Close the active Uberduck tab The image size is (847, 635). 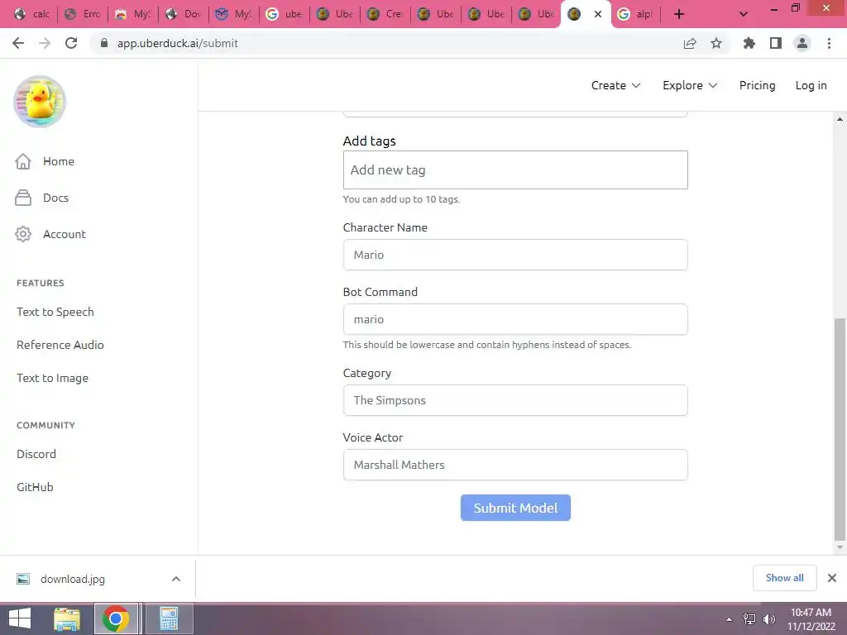598,14
